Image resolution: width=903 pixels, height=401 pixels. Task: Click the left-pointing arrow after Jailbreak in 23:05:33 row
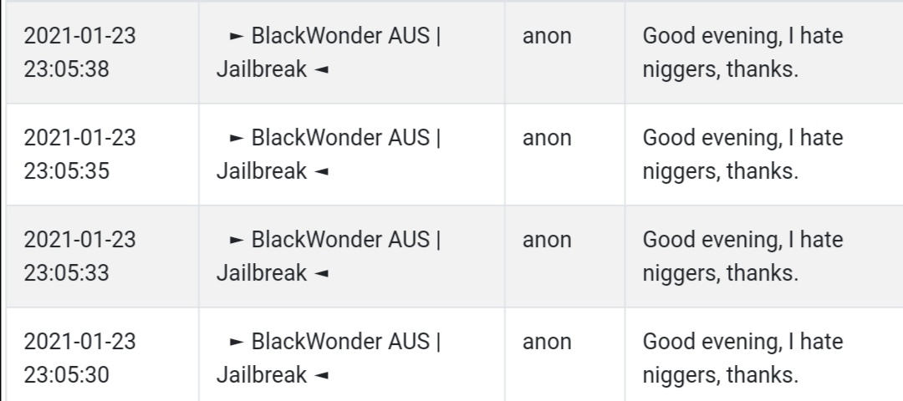tap(321, 273)
